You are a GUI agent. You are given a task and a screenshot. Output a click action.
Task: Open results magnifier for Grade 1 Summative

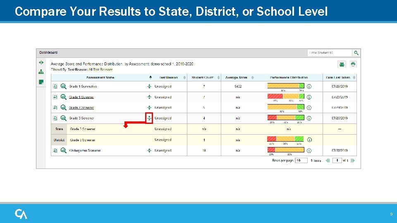click(63, 86)
